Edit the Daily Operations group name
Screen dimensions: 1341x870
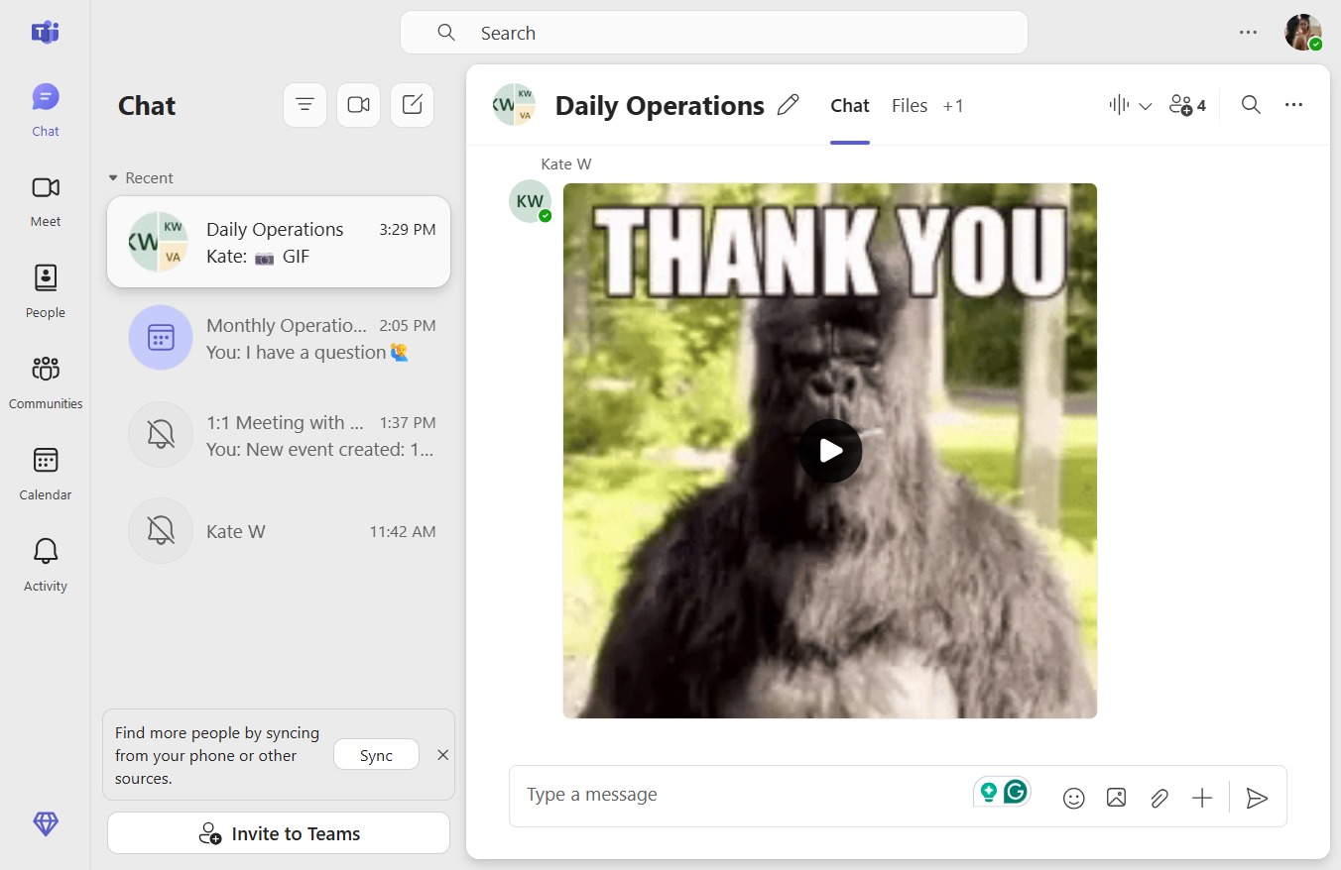coord(789,105)
